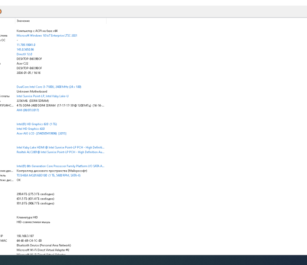
Task: Select the IP address 192.168.3.187 value
Action: pos(25,236)
